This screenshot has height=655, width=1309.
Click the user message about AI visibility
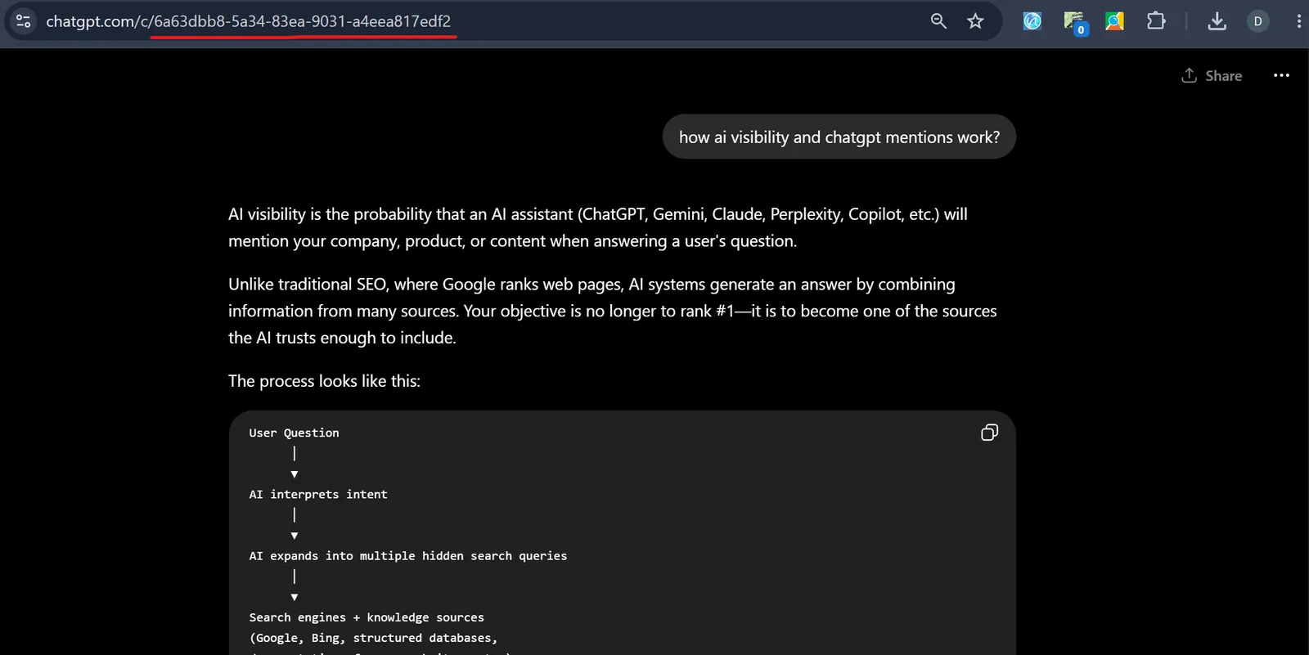pos(839,137)
